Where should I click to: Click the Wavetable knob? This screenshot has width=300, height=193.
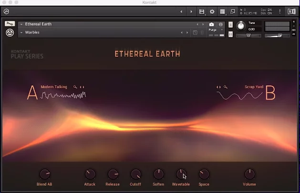point(181,174)
